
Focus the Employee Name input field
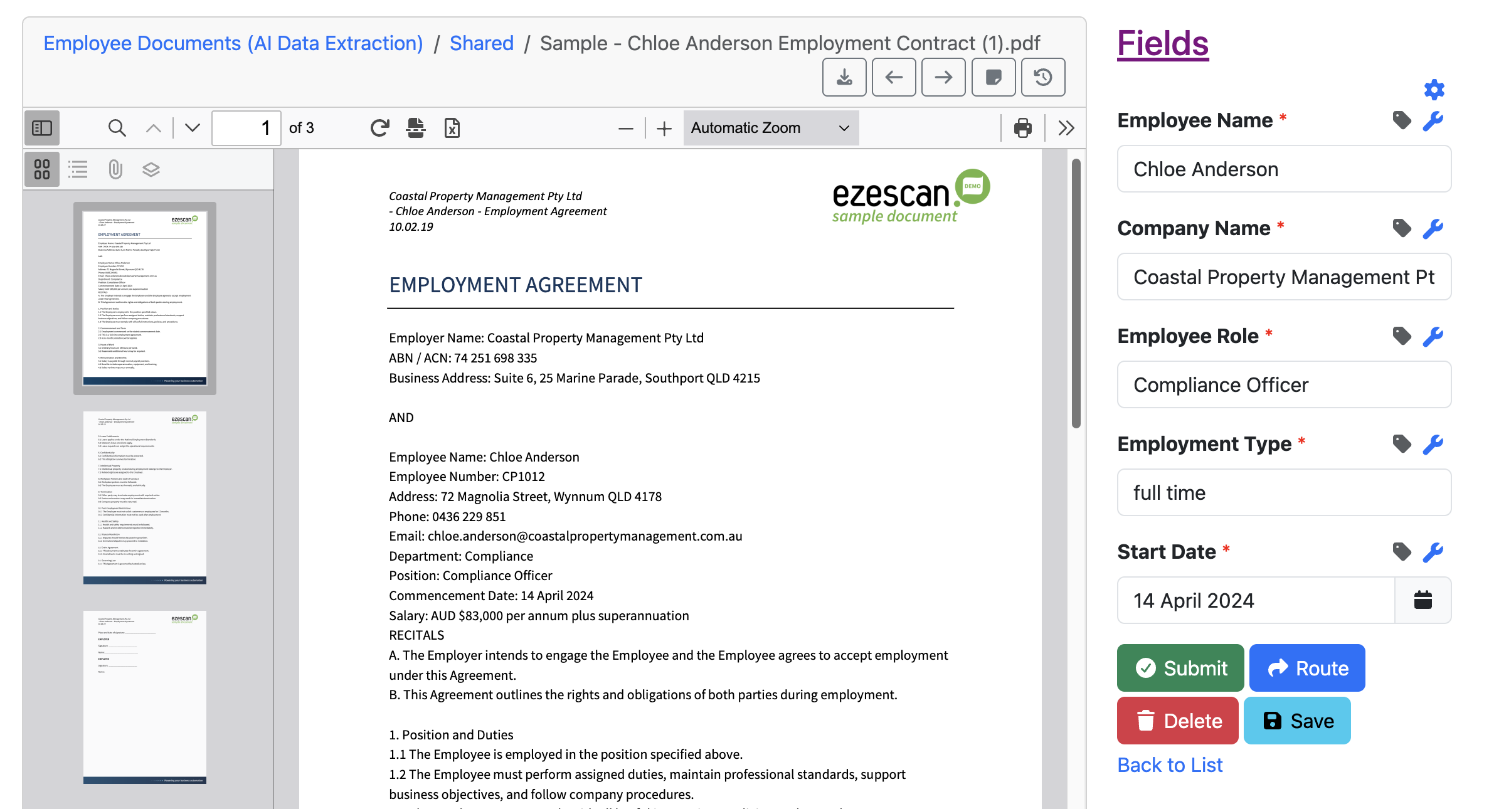[x=1284, y=169]
